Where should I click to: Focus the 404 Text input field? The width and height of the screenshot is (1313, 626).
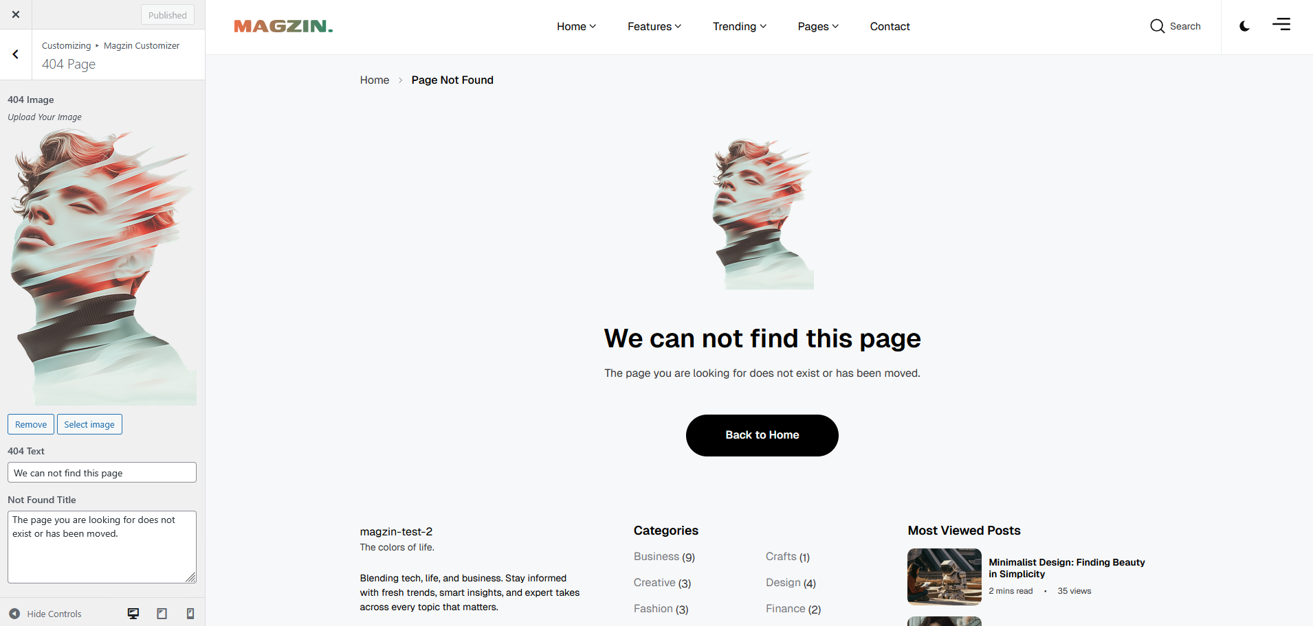tap(102, 472)
